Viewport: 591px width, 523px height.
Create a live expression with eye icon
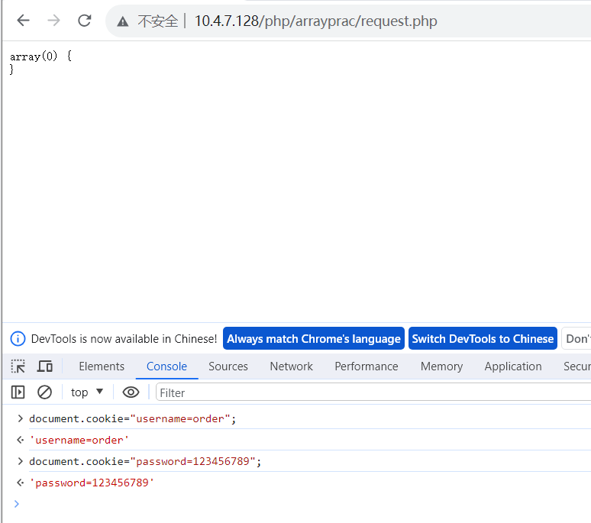click(x=131, y=392)
